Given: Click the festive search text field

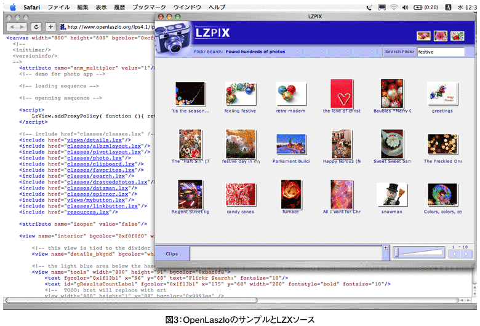Looking at the screenshot, I should click(441, 52).
